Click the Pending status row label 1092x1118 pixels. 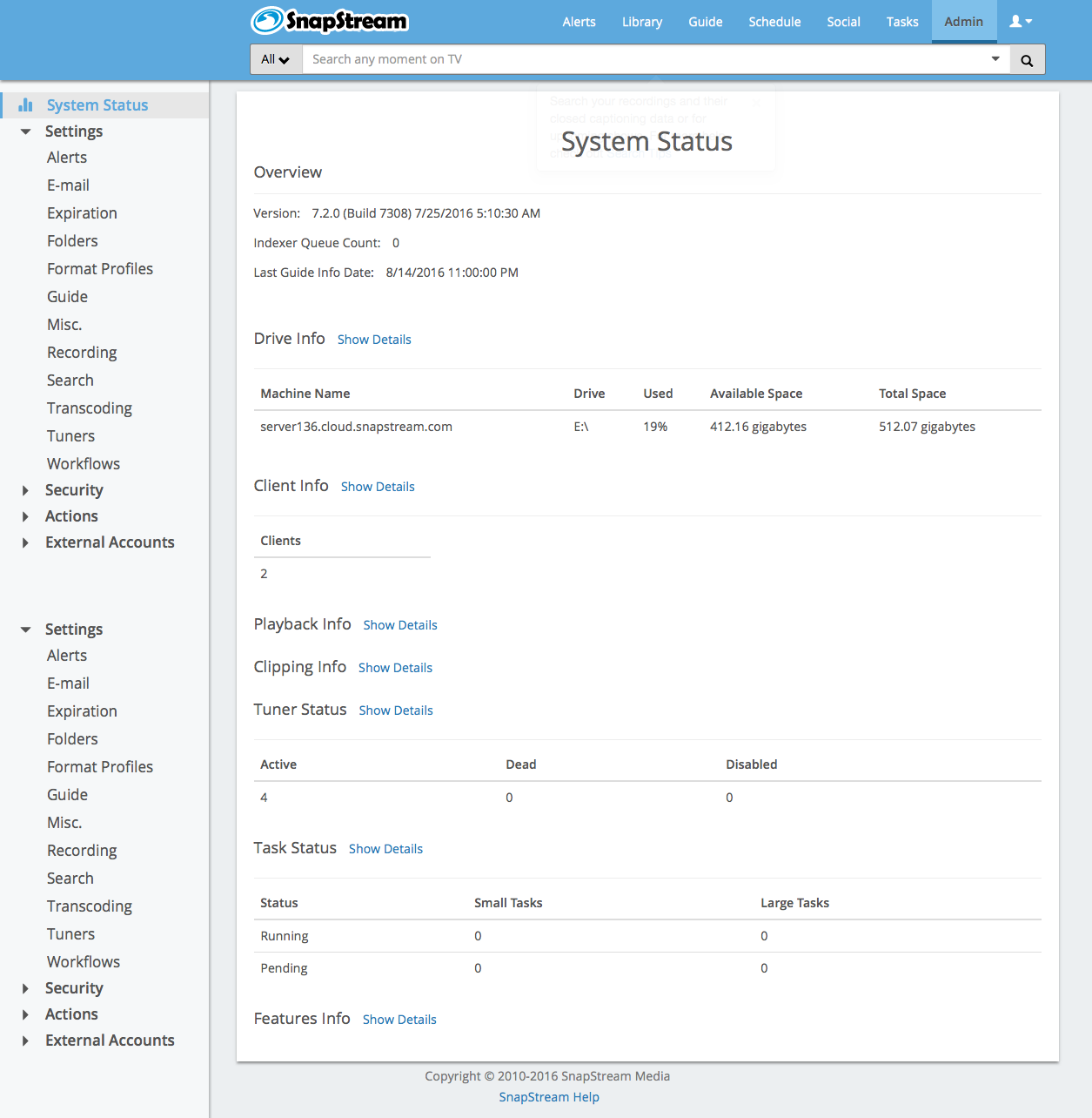(284, 968)
